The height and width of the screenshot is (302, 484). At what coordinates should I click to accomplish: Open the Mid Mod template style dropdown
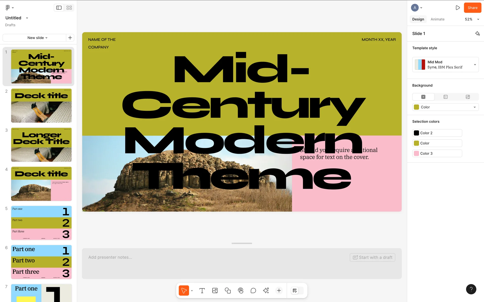[x=445, y=65]
